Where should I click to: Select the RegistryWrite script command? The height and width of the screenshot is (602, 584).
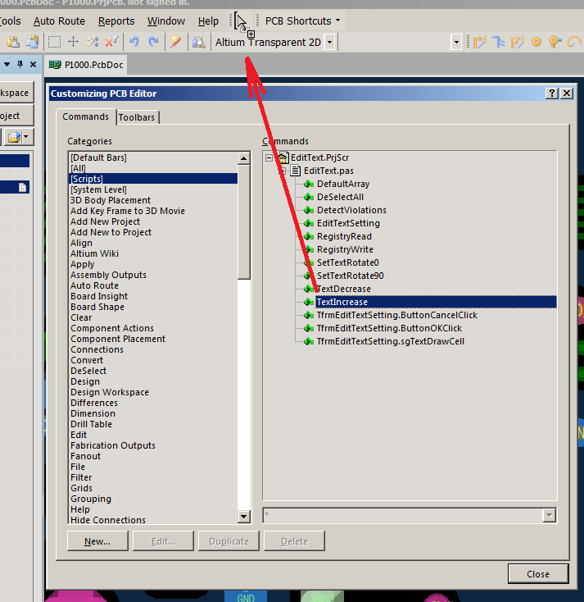(x=345, y=249)
